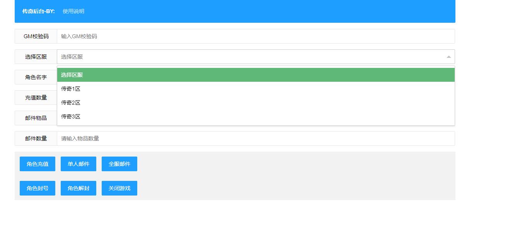
Task: Click the GM校验码 input field
Action: pyautogui.click(x=256, y=36)
